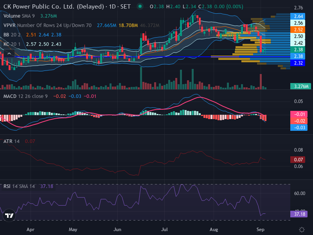This screenshot has width=313, height=235.
Task: Click the Aug date on time axis
Action: point(214,230)
